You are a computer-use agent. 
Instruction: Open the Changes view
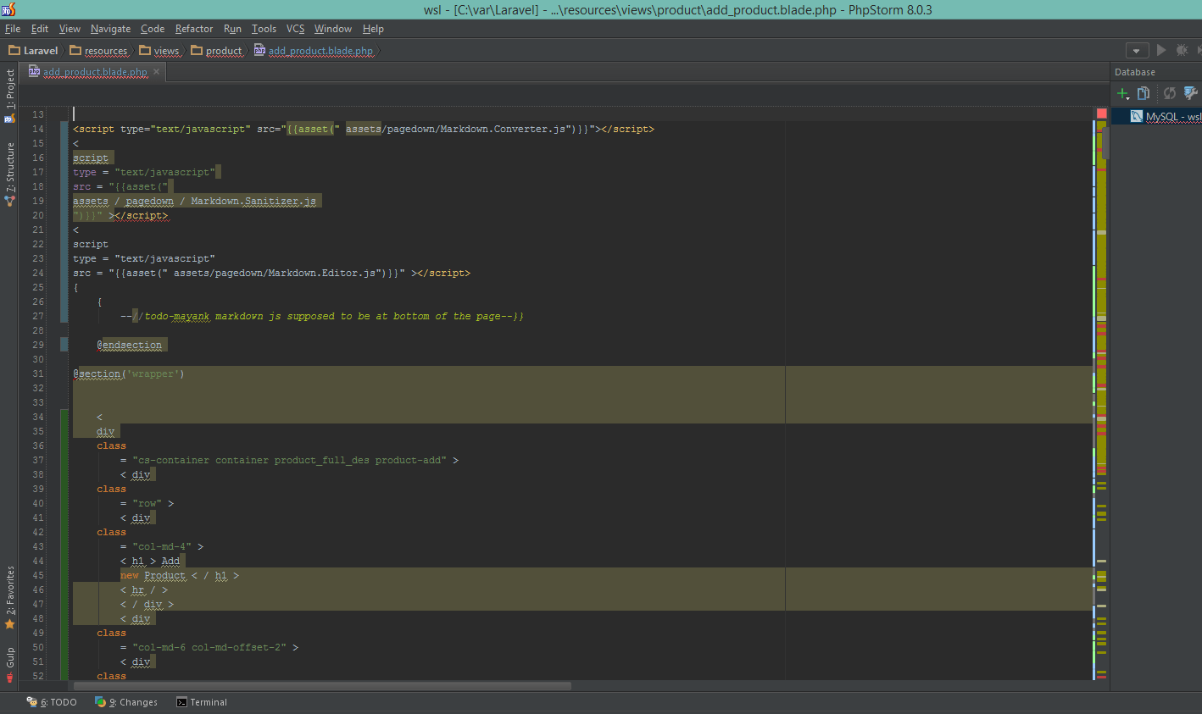(126, 701)
